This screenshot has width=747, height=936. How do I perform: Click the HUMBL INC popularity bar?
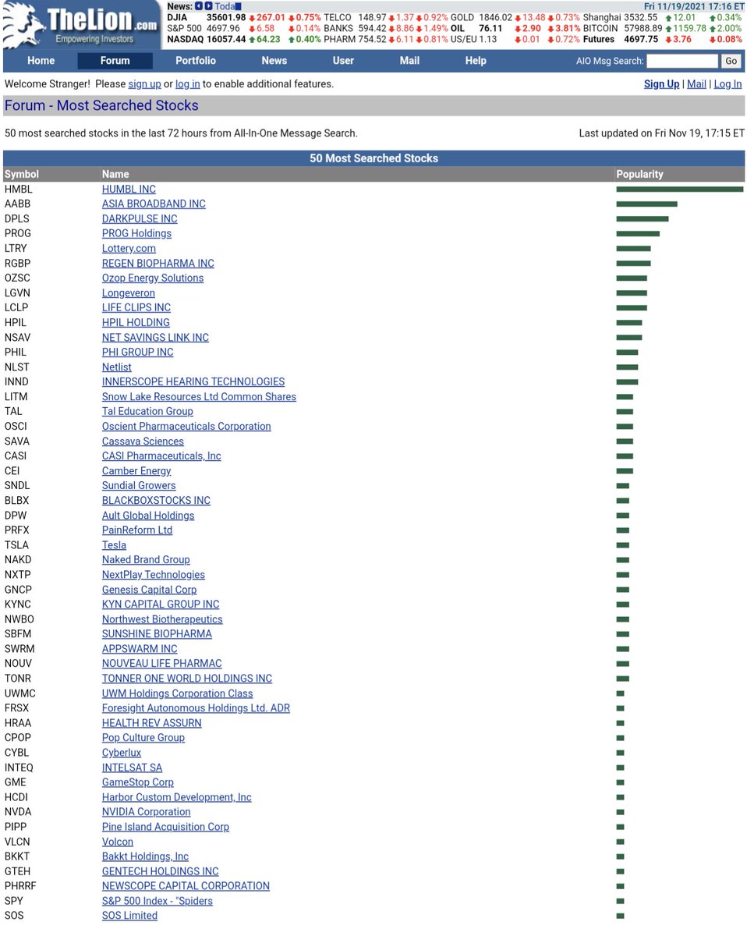coord(680,190)
